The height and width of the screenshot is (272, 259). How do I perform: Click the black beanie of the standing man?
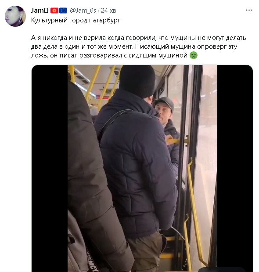coord(137,81)
